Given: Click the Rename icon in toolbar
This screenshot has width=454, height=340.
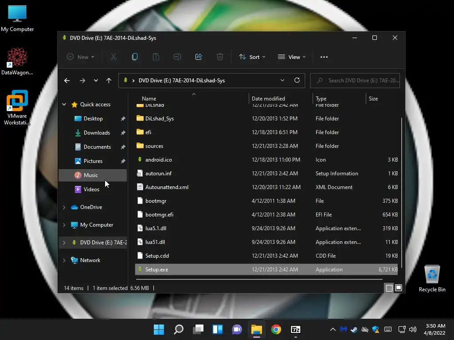Looking at the screenshot, I should click(177, 57).
